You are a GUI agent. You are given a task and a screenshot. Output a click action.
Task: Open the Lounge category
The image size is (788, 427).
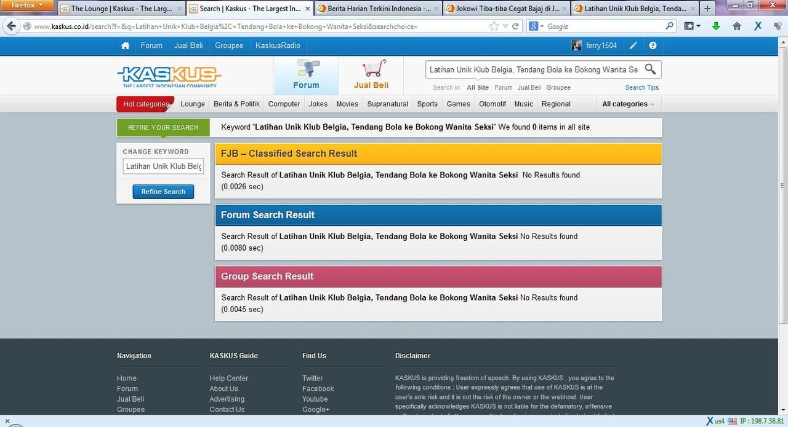tap(193, 104)
